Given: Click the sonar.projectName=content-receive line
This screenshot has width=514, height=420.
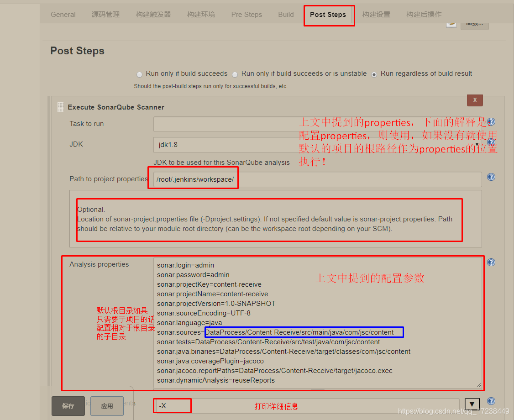Looking at the screenshot, I should pyautogui.click(x=212, y=294).
